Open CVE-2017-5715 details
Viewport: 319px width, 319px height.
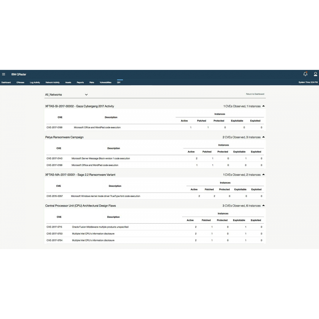click(x=54, y=227)
